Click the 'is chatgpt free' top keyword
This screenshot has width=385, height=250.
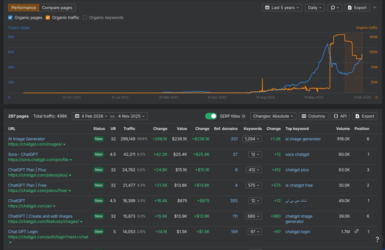[x=299, y=185]
